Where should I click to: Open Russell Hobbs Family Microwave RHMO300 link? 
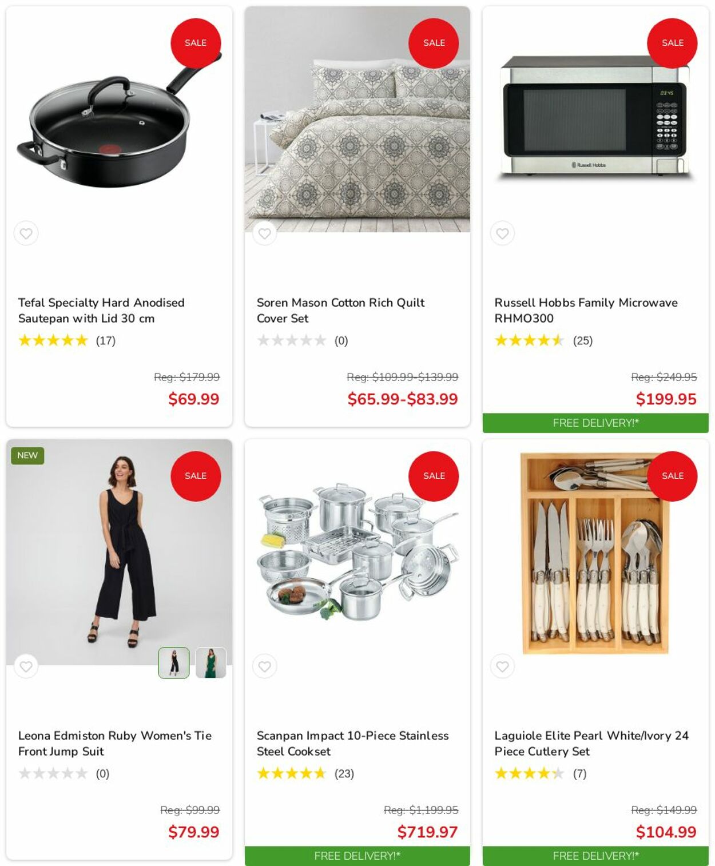tap(586, 310)
